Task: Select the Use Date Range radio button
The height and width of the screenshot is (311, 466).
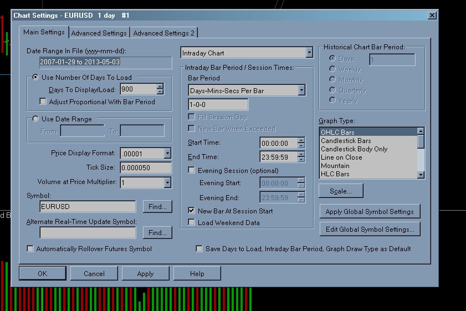Action: [37, 119]
